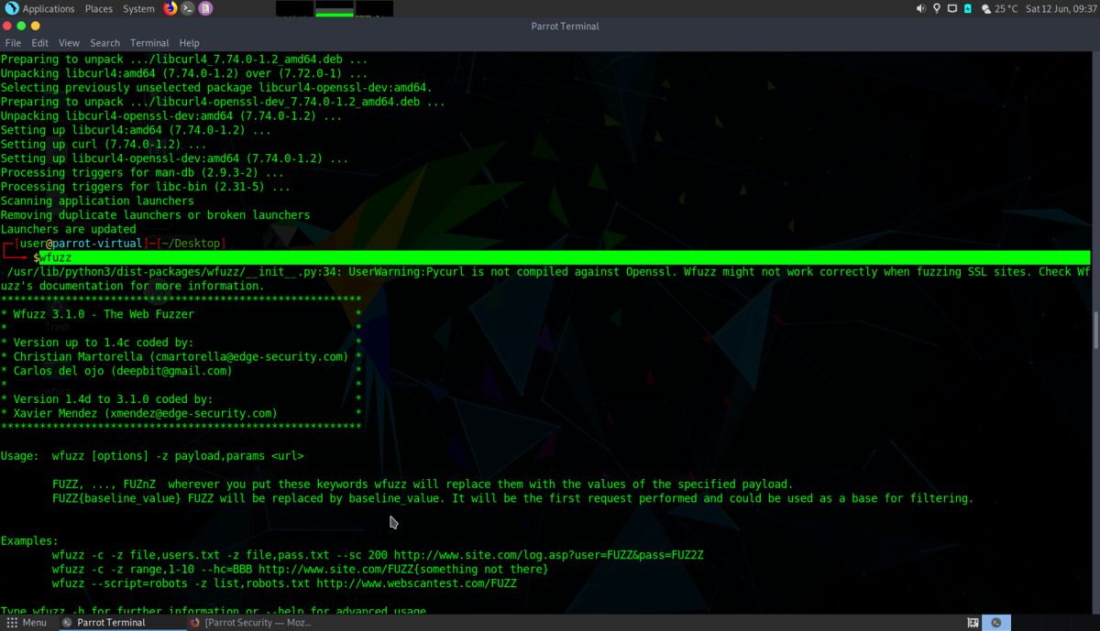Image resolution: width=1100 pixels, height=631 pixels.
Task: Open the network connection tray icon
Action: point(951,8)
